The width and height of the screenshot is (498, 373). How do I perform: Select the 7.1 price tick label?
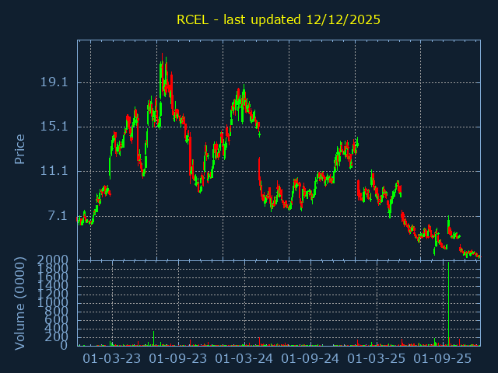point(58,215)
